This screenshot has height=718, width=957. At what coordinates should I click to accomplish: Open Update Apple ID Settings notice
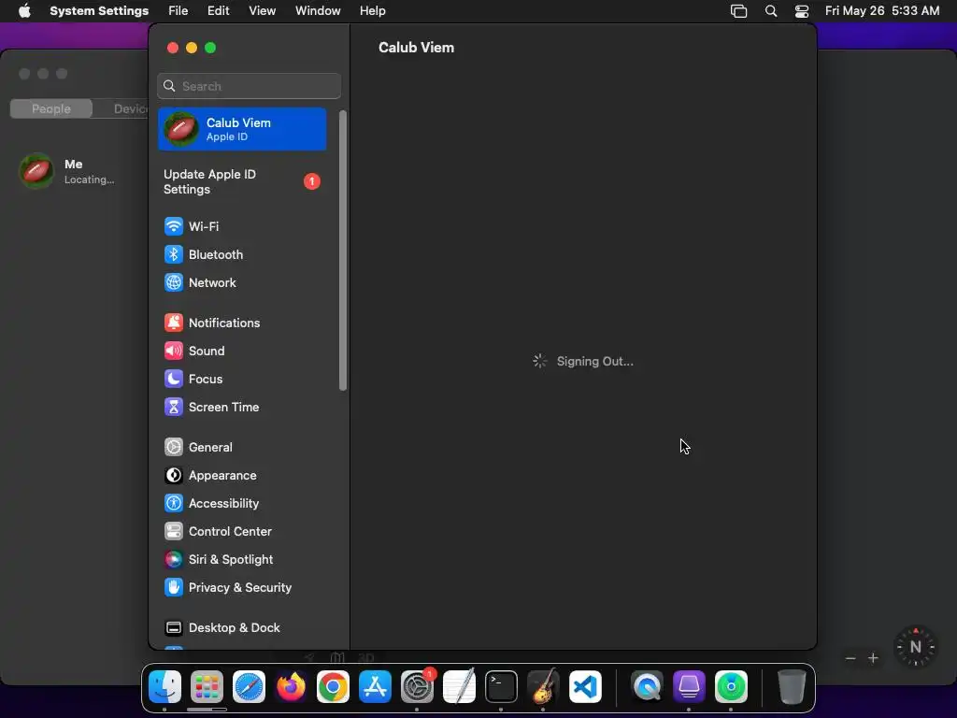(x=242, y=182)
